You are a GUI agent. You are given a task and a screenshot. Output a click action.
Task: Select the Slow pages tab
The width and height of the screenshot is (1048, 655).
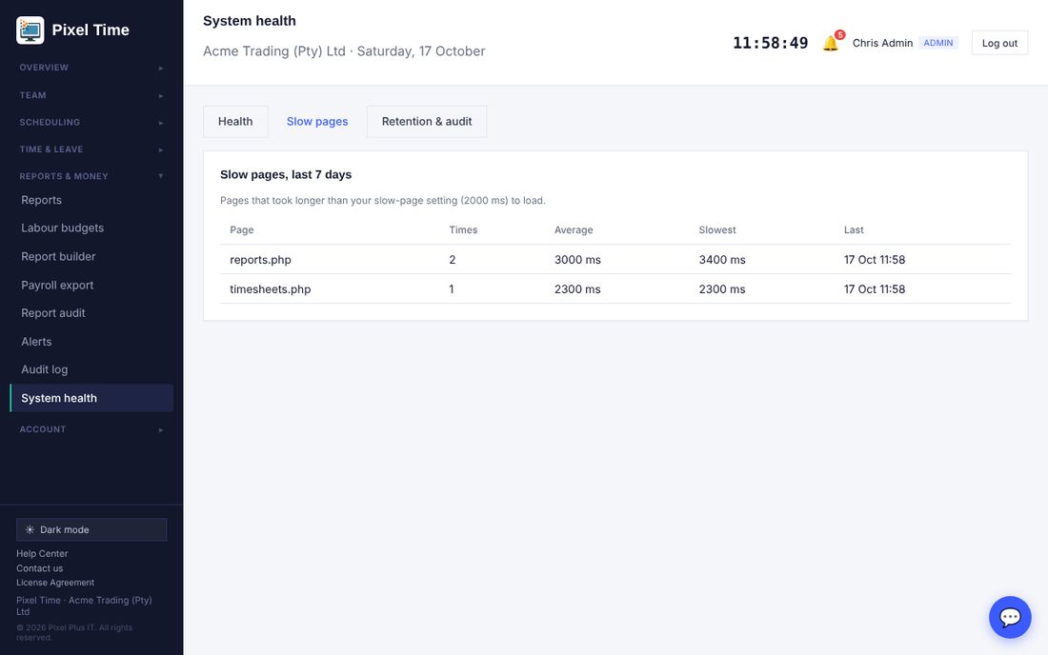pyautogui.click(x=317, y=122)
